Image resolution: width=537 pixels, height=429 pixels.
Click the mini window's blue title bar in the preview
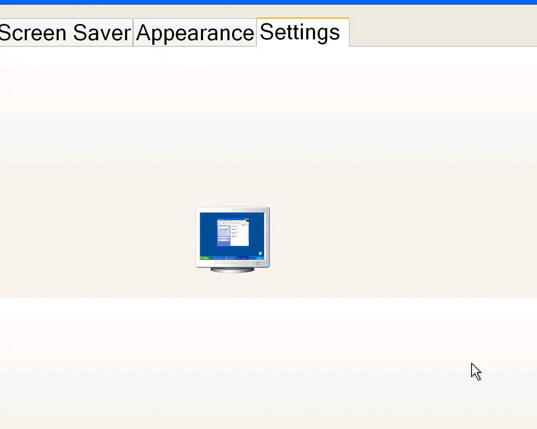[233, 219]
